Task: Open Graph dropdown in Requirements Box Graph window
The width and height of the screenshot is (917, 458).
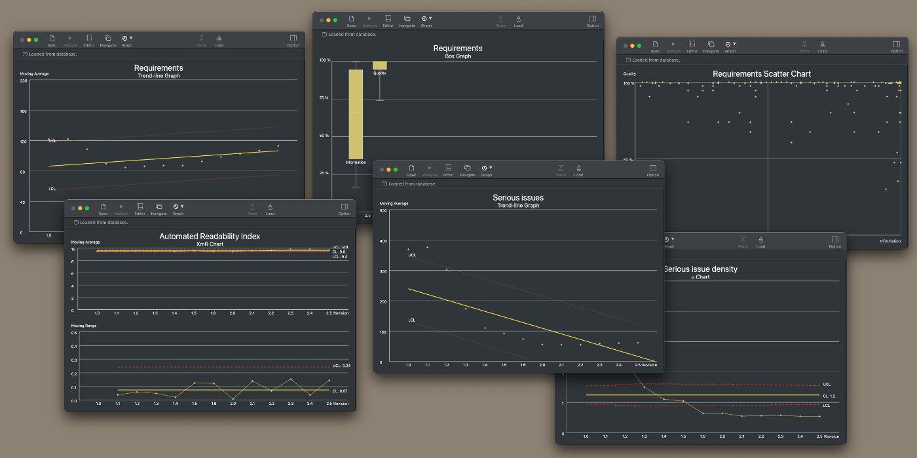Action: [x=426, y=21]
